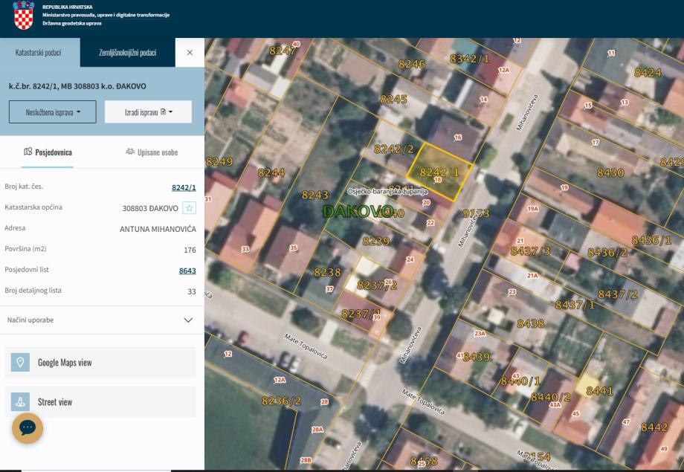Add ĐAKOVO municipality to favorites with star
This screenshot has height=472, width=684.
point(189,207)
